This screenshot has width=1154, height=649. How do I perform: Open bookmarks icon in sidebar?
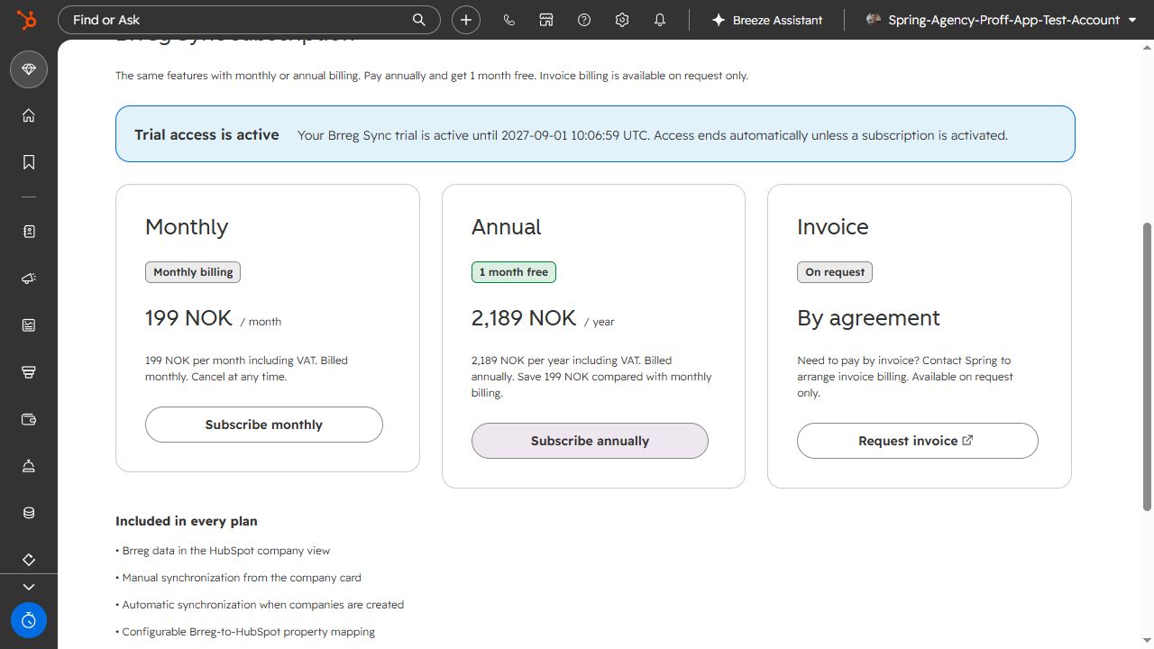29,162
